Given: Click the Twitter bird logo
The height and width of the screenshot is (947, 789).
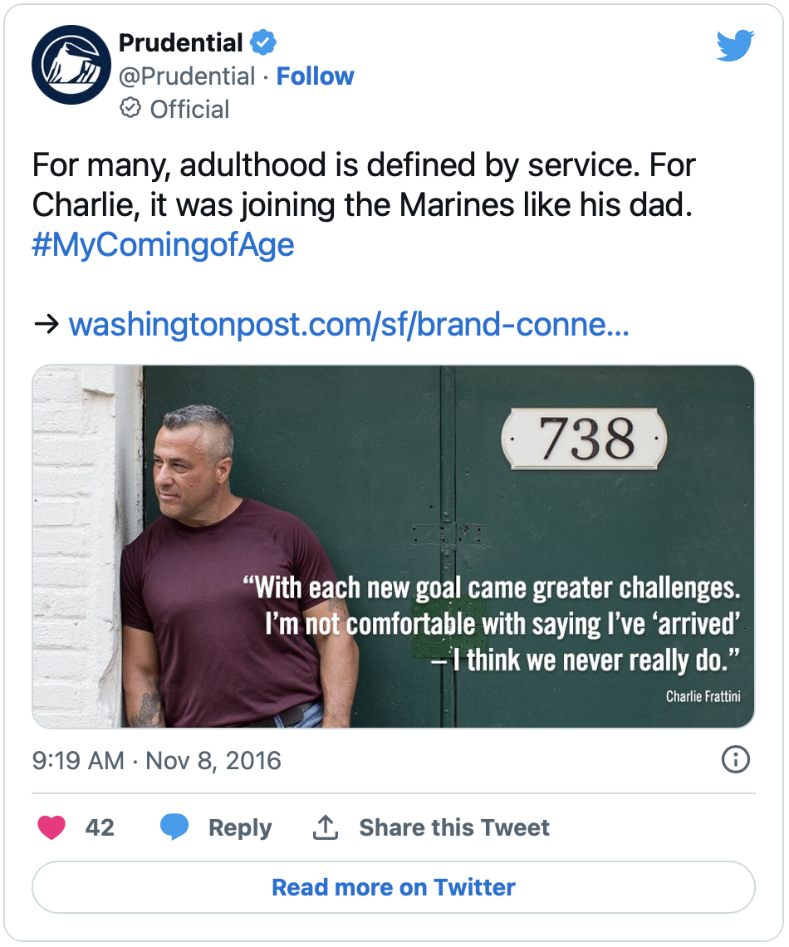Looking at the screenshot, I should (x=735, y=46).
